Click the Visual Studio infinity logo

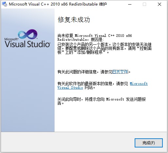pos(28,34)
